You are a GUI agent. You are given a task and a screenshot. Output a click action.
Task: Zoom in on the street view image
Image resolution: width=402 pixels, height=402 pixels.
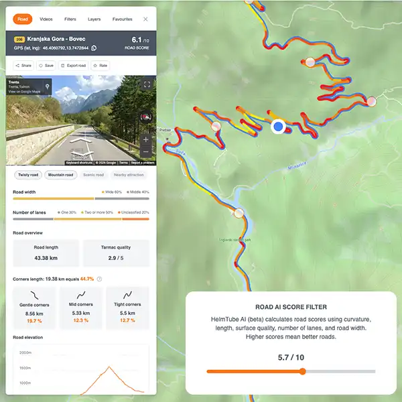146,140
